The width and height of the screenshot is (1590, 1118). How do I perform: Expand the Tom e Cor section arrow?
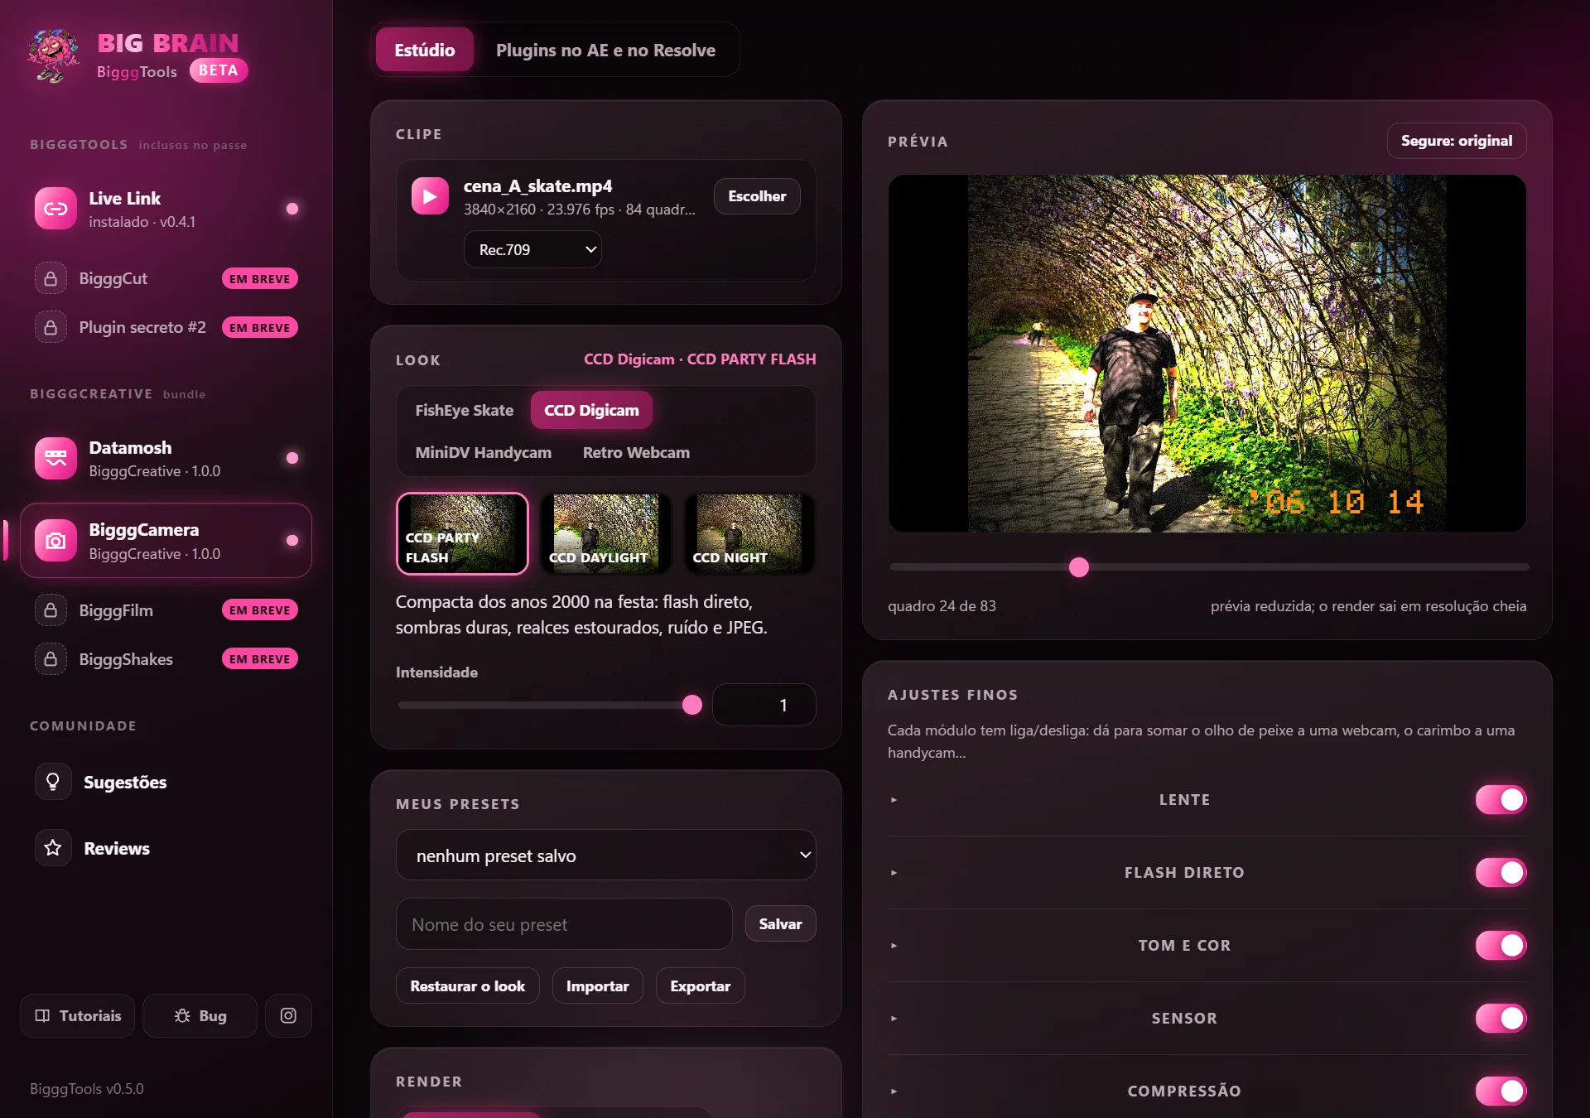(x=894, y=946)
